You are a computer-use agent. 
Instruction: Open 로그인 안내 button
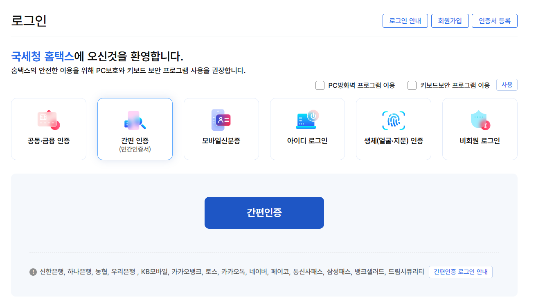point(405,21)
